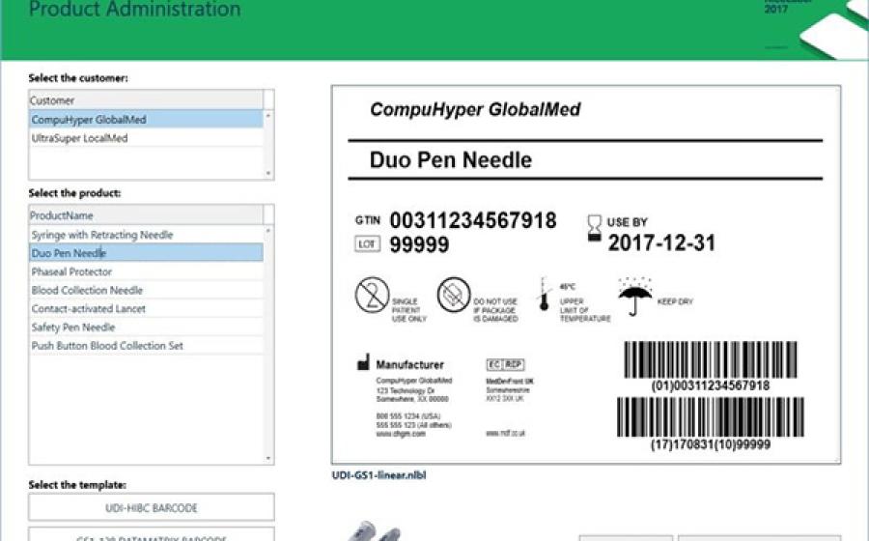Select Syringe with Retracting Needle product
The image size is (869, 541).
(147, 235)
